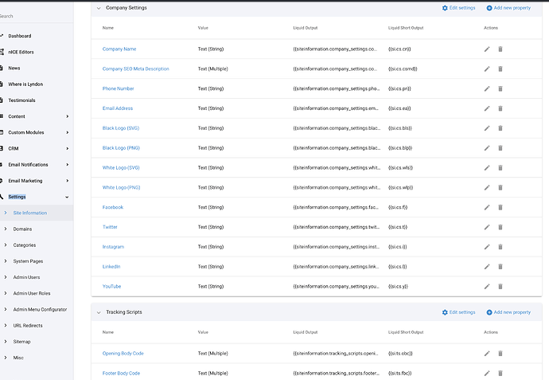Open Admin Users submenu item
This screenshot has width=549, height=380.
26,277
